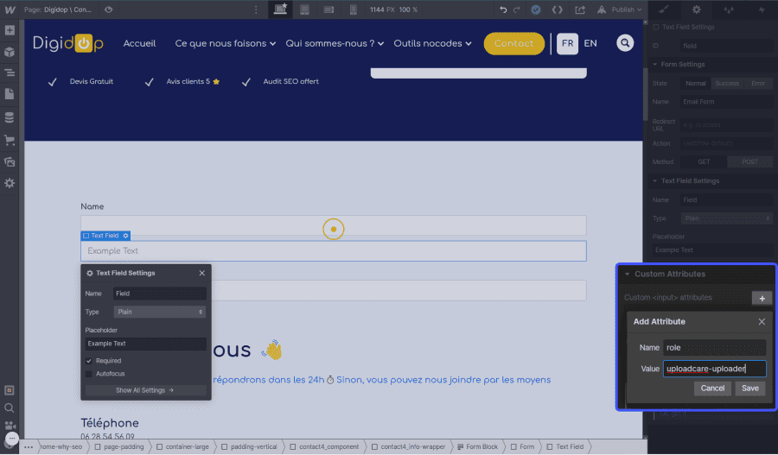Open the Components cube panel icon

tap(10, 52)
